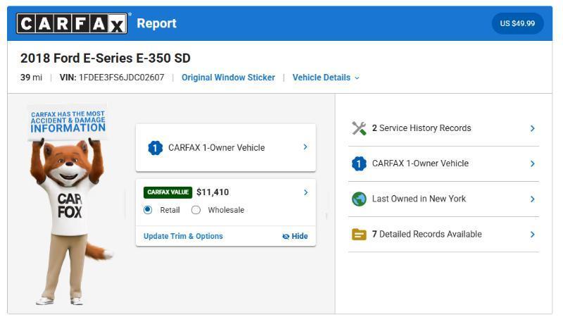Open Last Owned in New York row
This screenshot has height=322, width=563.
coord(443,199)
